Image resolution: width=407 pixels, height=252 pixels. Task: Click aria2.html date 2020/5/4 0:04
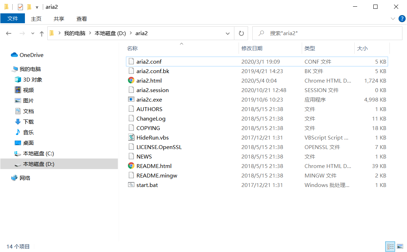[259, 80]
